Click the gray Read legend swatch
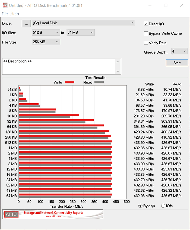Image resolution: width=190 pixels, height=230 pixels. pos(99,82)
